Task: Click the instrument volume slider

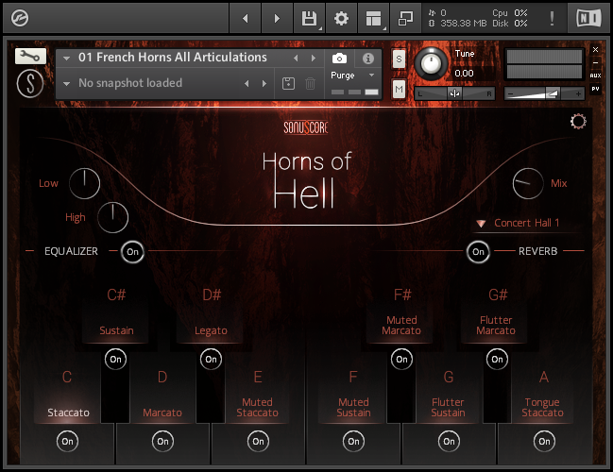Action: click(x=545, y=93)
